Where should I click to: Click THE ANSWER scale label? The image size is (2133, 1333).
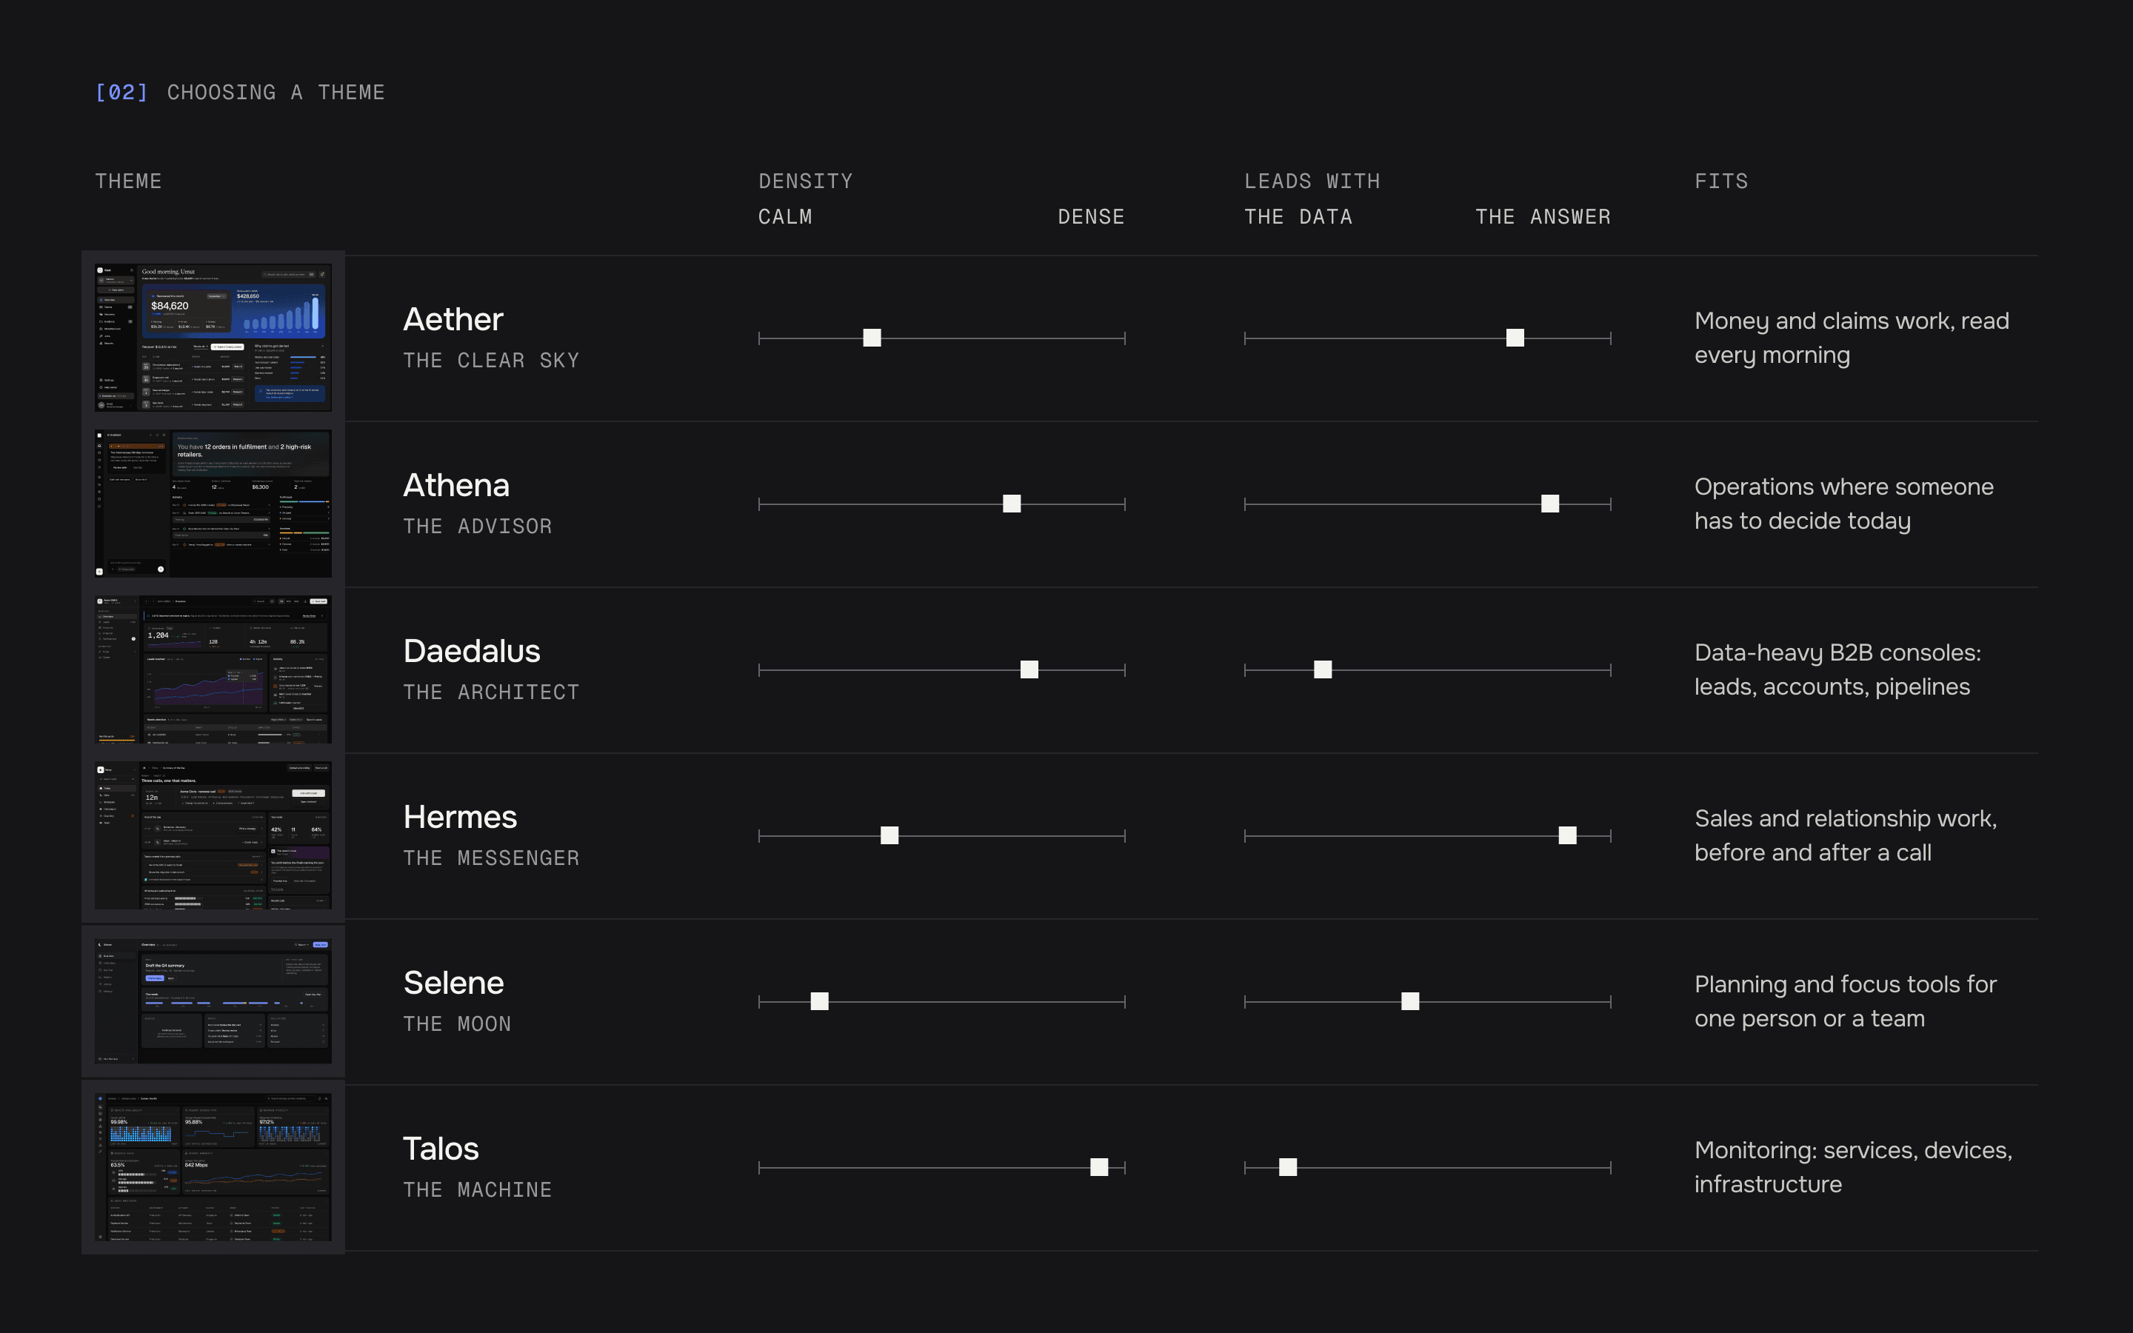point(1543,217)
